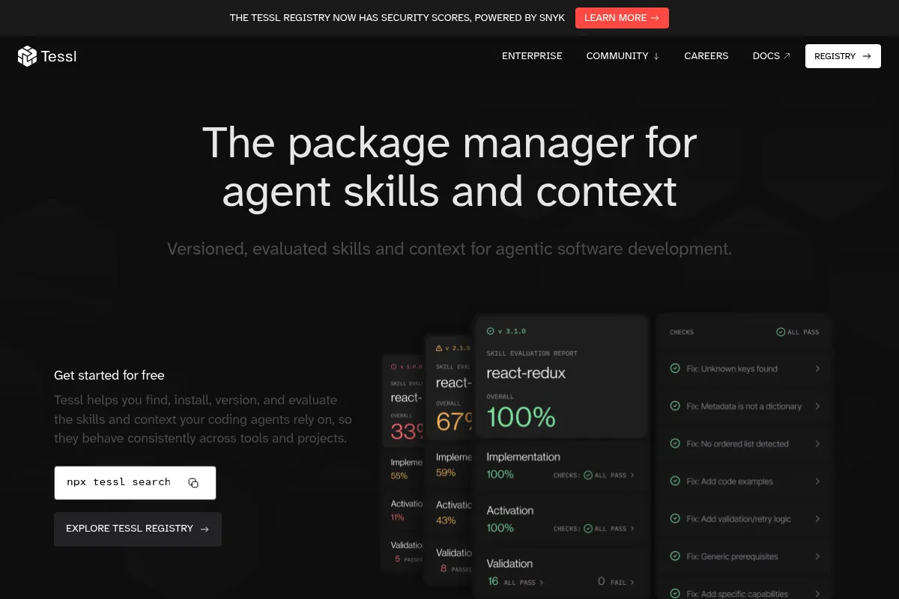
Task: Click the check icon next to v 3.1.0
Action: [x=491, y=331]
